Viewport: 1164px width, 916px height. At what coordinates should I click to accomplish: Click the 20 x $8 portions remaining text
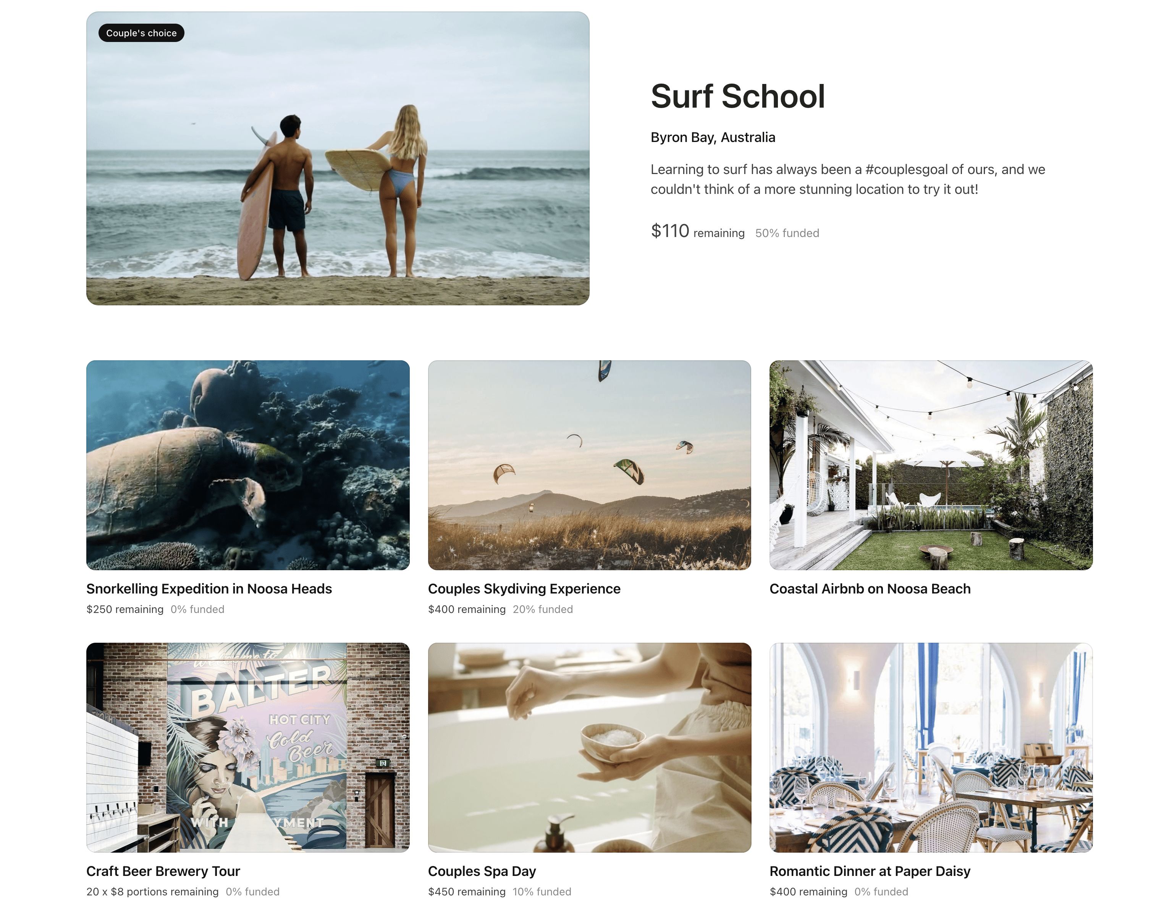152,891
